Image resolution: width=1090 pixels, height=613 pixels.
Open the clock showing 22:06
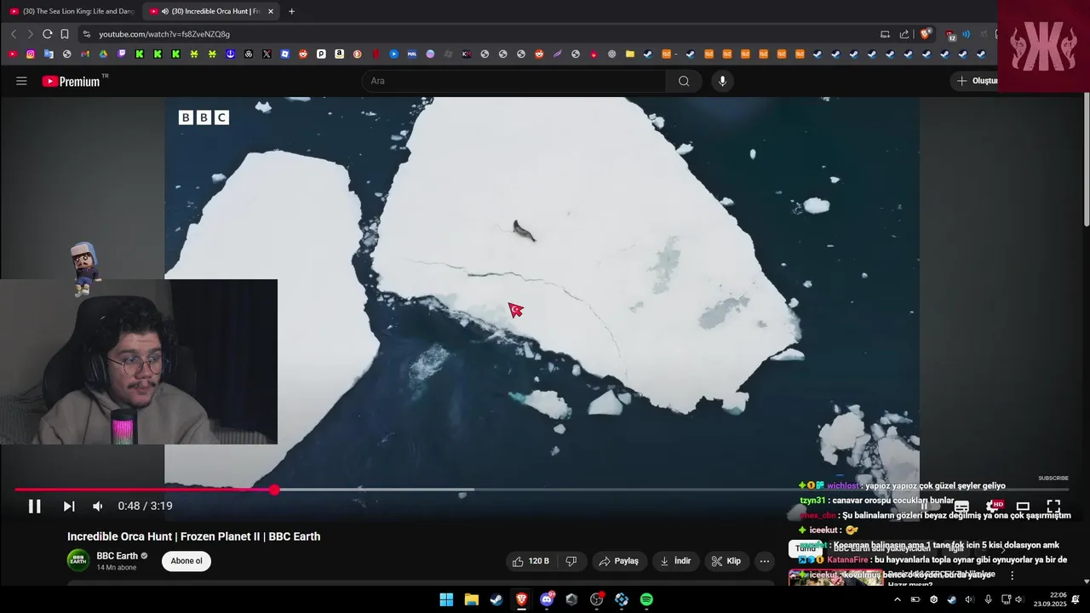point(1050,599)
